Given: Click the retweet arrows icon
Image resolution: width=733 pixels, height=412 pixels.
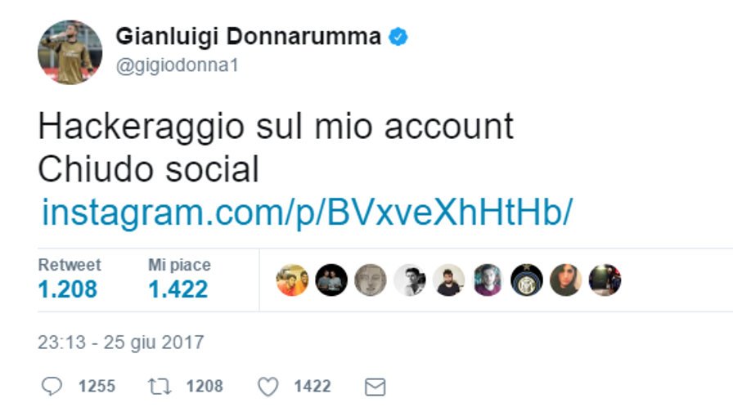Looking at the screenshot, I should click(x=160, y=387).
